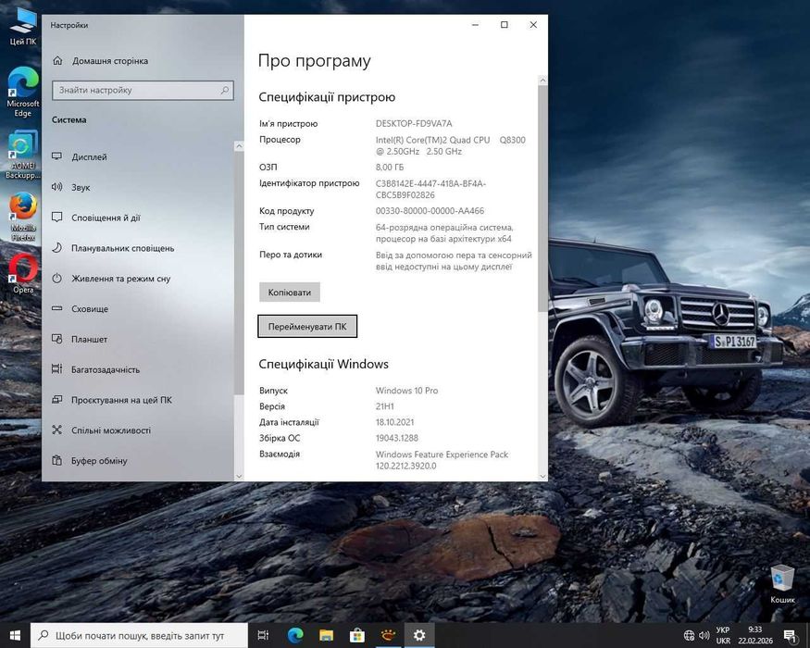Viewport: 810px width, 648px height.
Task: Launch Microsoft Edge from the desktop
Action: (x=23, y=92)
